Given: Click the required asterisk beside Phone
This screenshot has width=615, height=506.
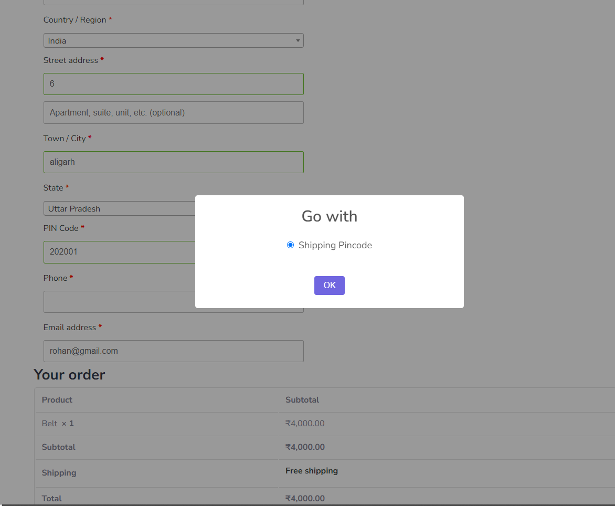Looking at the screenshot, I should (71, 277).
